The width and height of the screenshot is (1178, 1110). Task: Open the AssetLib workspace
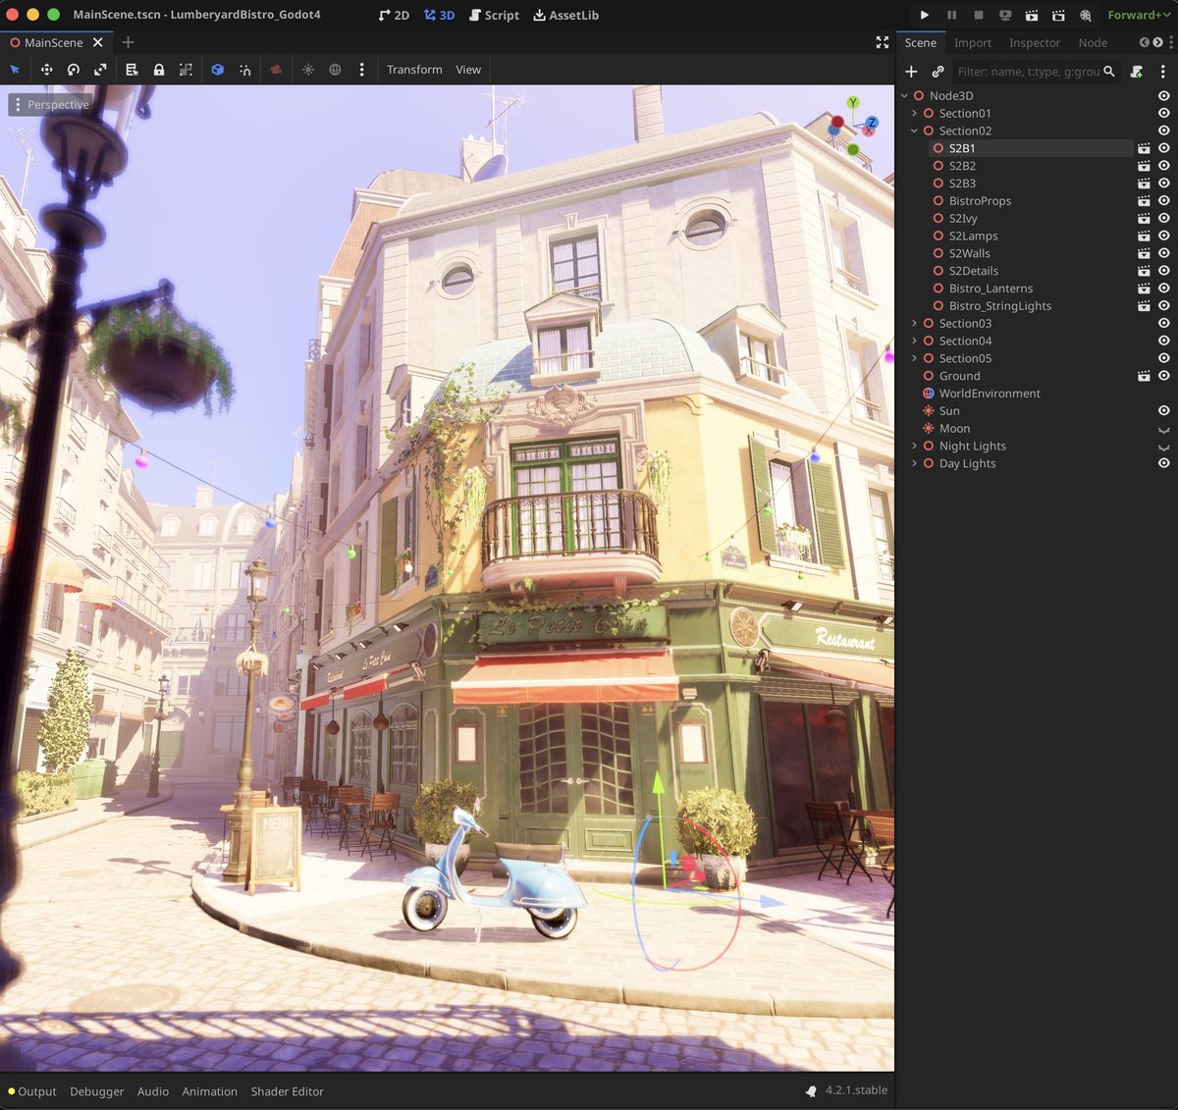(566, 15)
